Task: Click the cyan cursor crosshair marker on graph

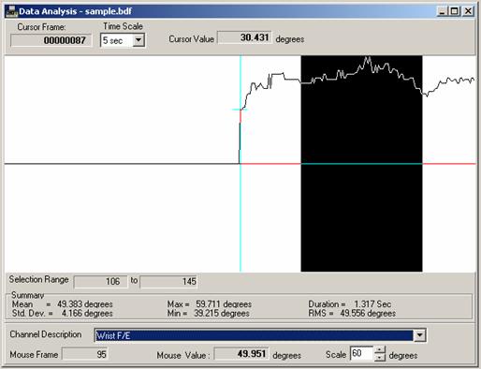Action: point(240,110)
